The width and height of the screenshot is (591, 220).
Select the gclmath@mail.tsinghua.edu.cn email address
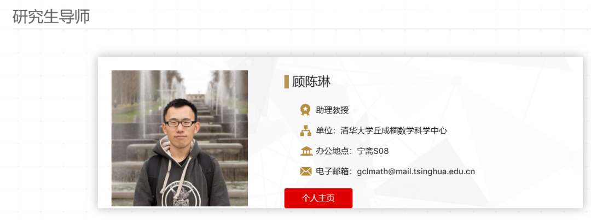pyautogui.click(x=416, y=172)
